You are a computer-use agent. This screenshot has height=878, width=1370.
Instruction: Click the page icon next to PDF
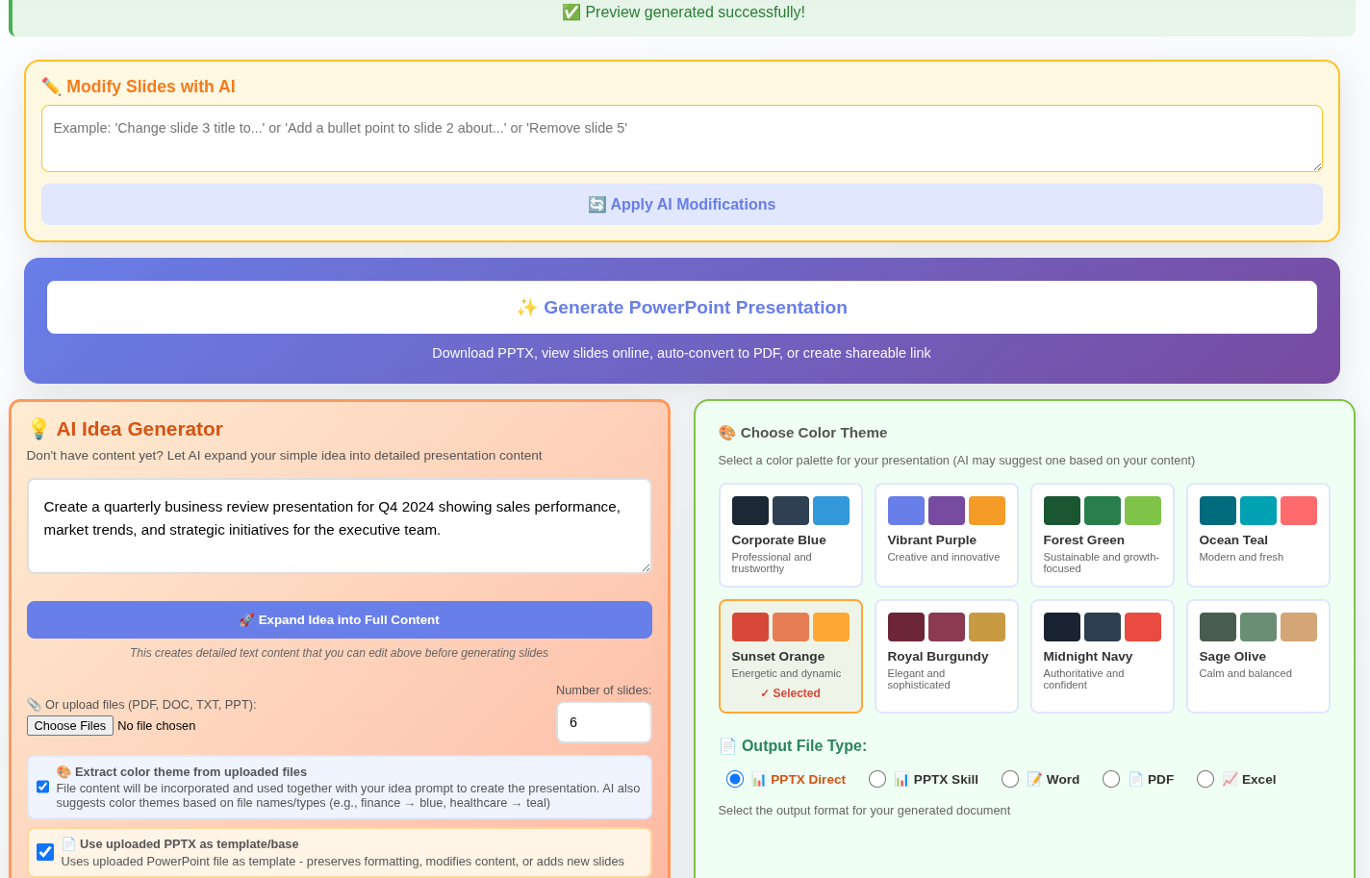1135,779
